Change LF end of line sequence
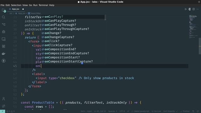 tap(128, 111)
